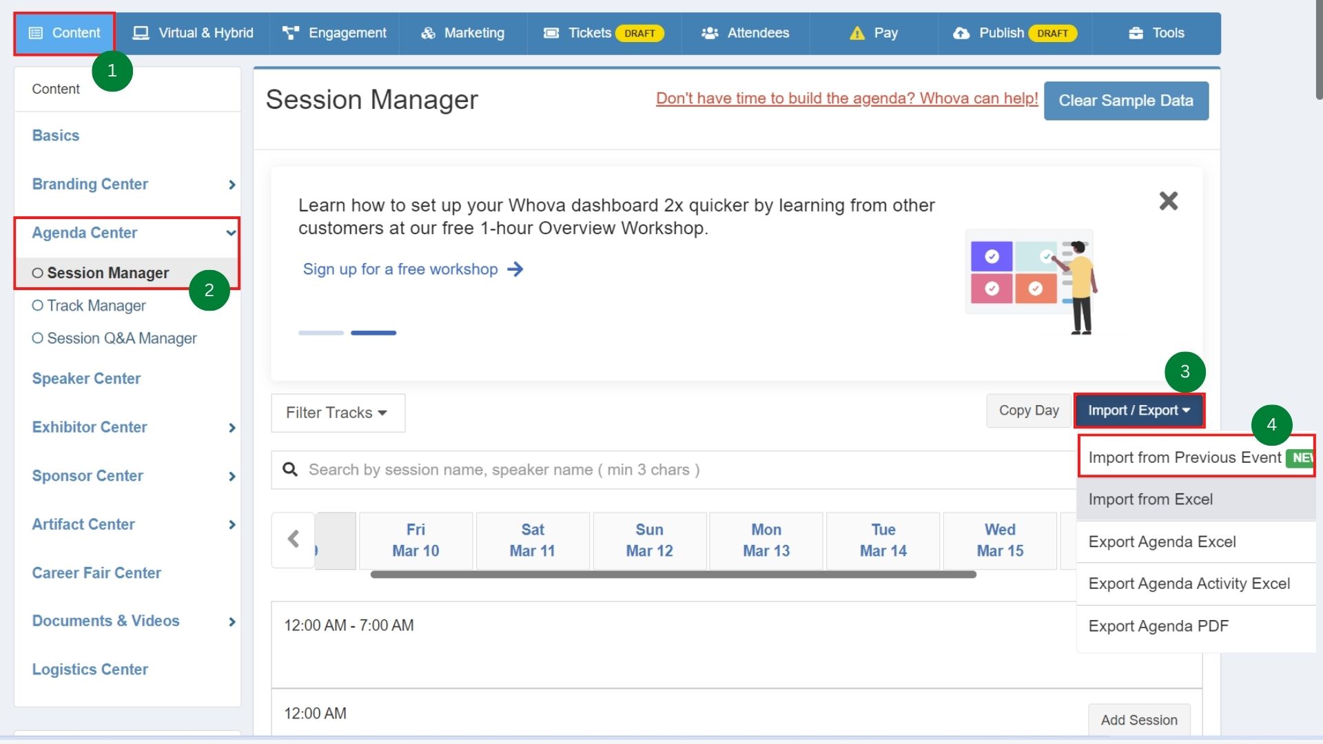Screen dimensions: 1323x744
Task: Click the Attendees people icon
Action: click(710, 33)
